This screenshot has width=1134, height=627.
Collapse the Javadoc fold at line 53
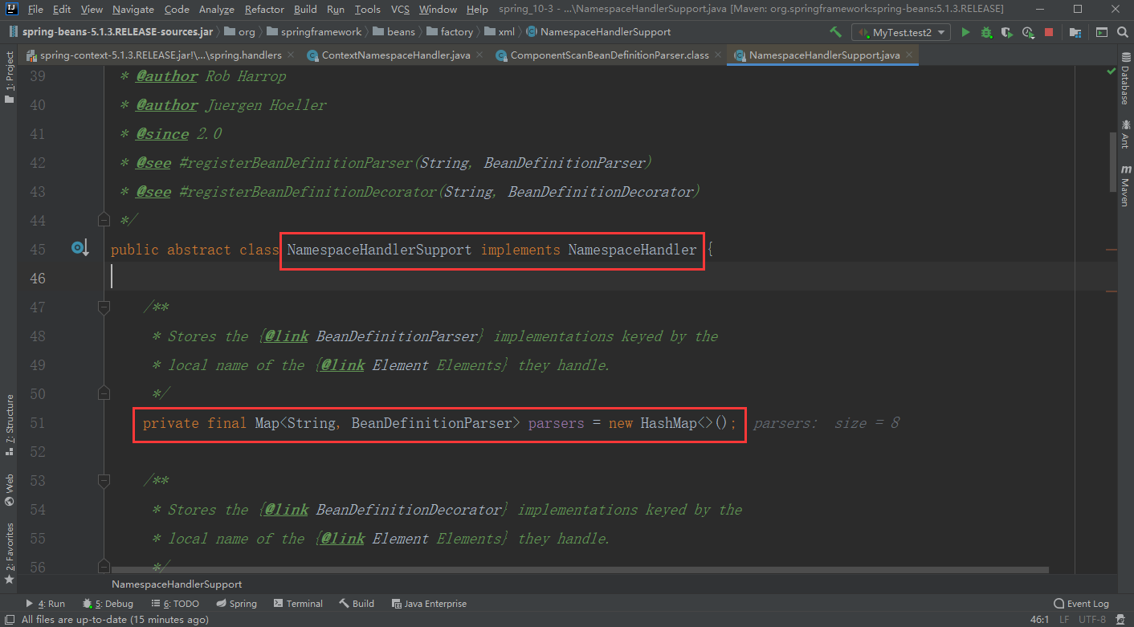(104, 480)
